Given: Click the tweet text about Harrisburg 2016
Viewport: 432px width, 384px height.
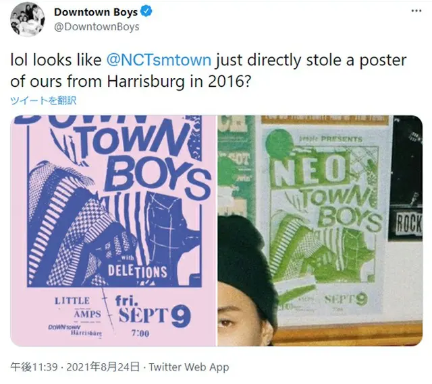Looking at the screenshot, I should tap(209, 71).
